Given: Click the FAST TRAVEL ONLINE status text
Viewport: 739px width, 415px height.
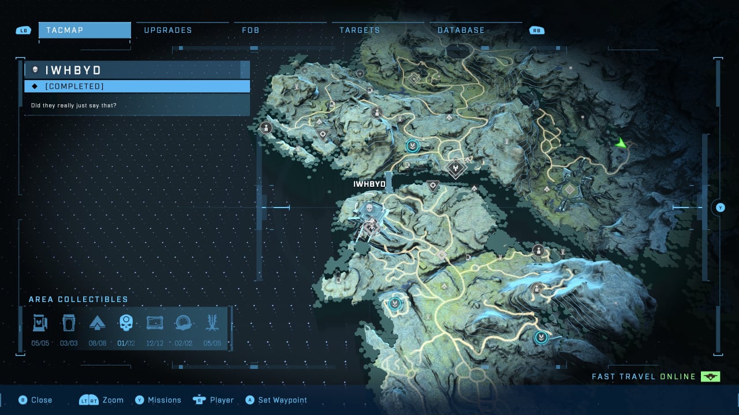Looking at the screenshot, I should click(x=644, y=377).
